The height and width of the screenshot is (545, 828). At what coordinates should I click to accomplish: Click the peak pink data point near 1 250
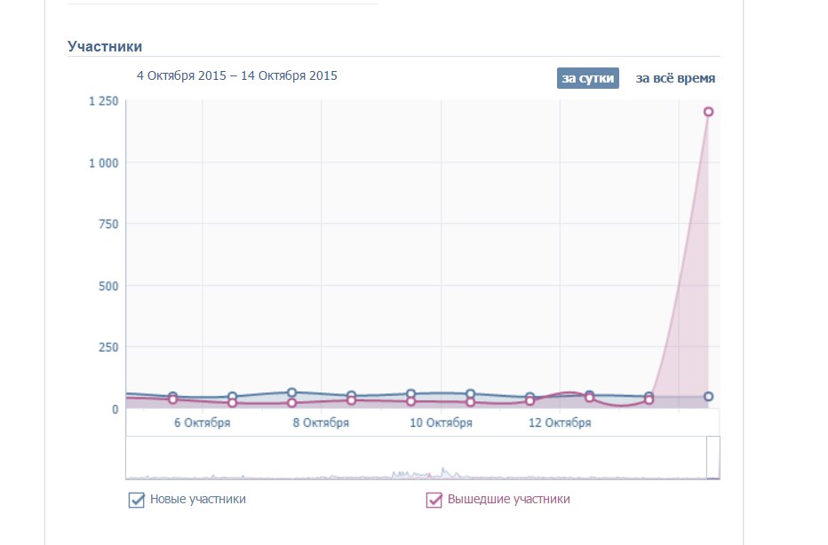708,112
